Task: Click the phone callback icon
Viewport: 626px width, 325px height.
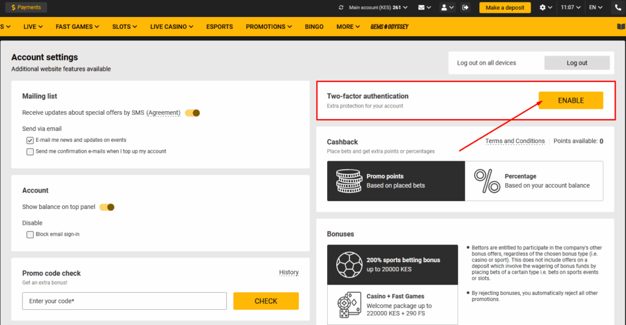Action: point(617,7)
